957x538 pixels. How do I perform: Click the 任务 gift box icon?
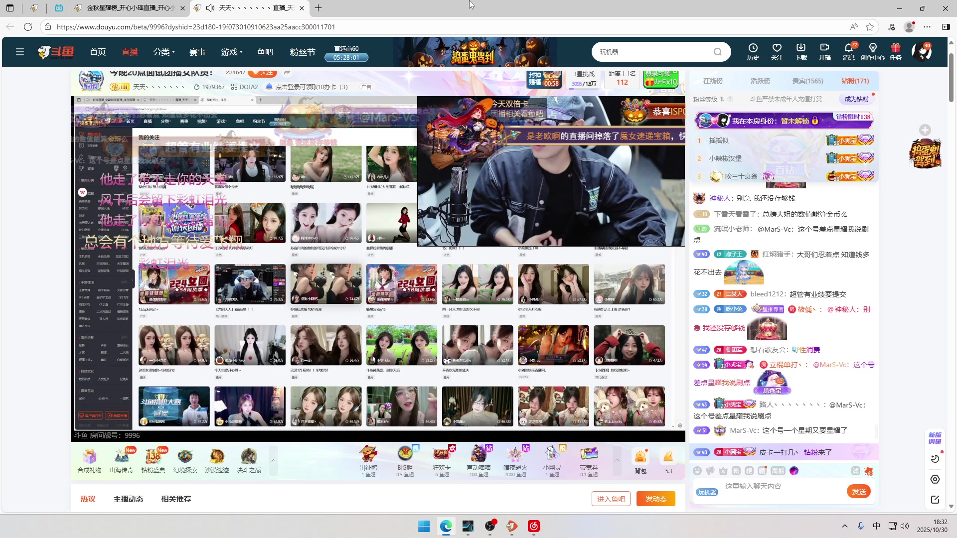[x=896, y=51]
